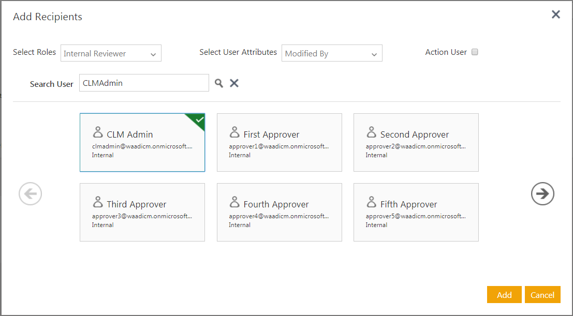The width and height of the screenshot is (573, 316).
Task: Click the First Approver person icon
Action: coord(234,132)
